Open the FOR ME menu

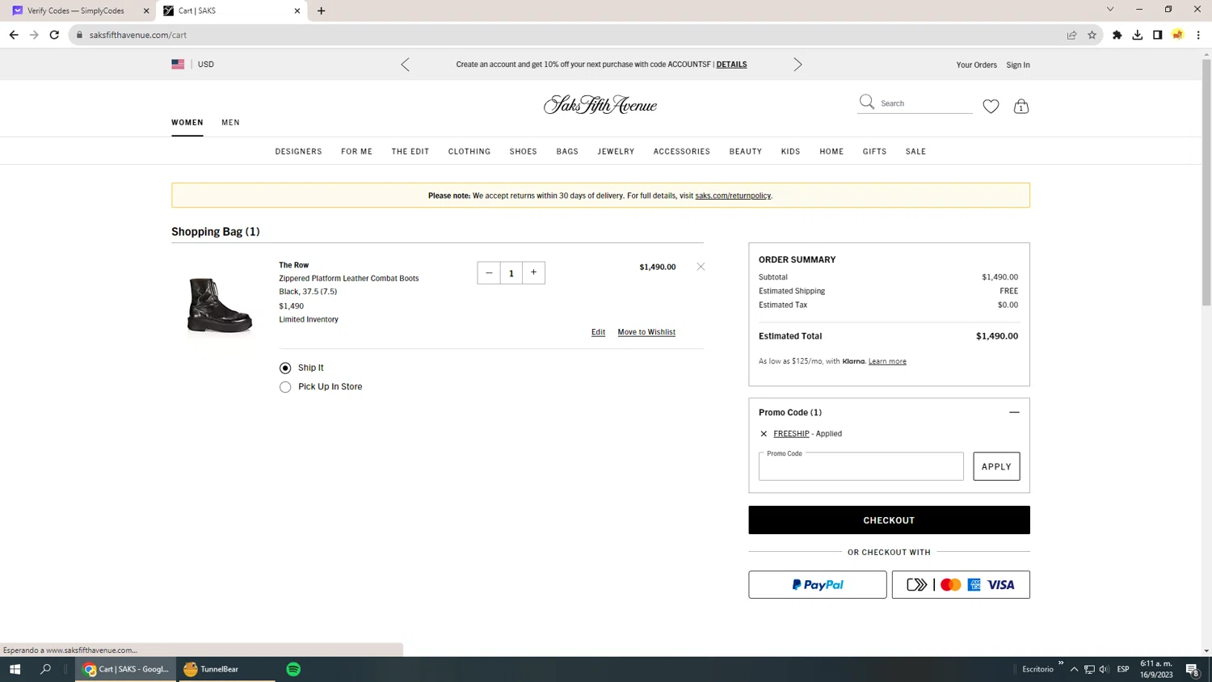[356, 151]
